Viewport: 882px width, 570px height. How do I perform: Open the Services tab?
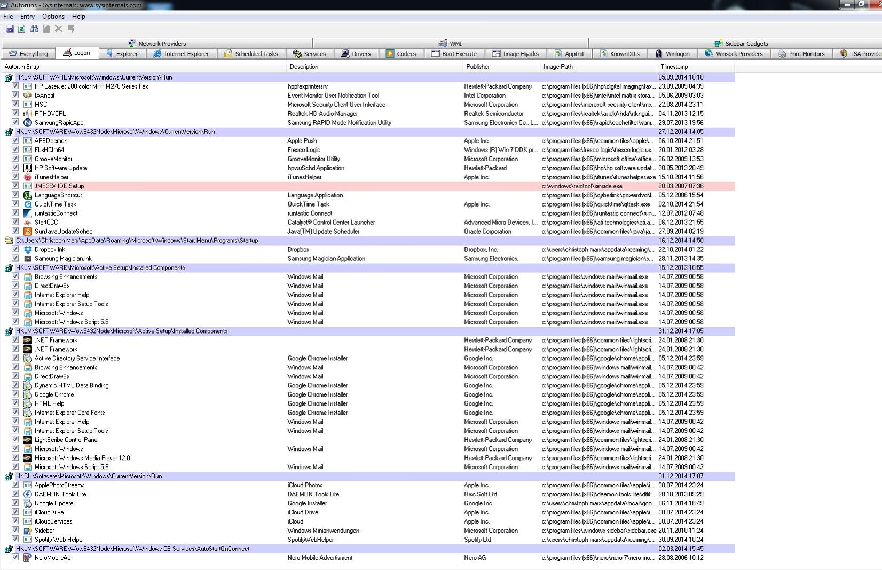[310, 54]
